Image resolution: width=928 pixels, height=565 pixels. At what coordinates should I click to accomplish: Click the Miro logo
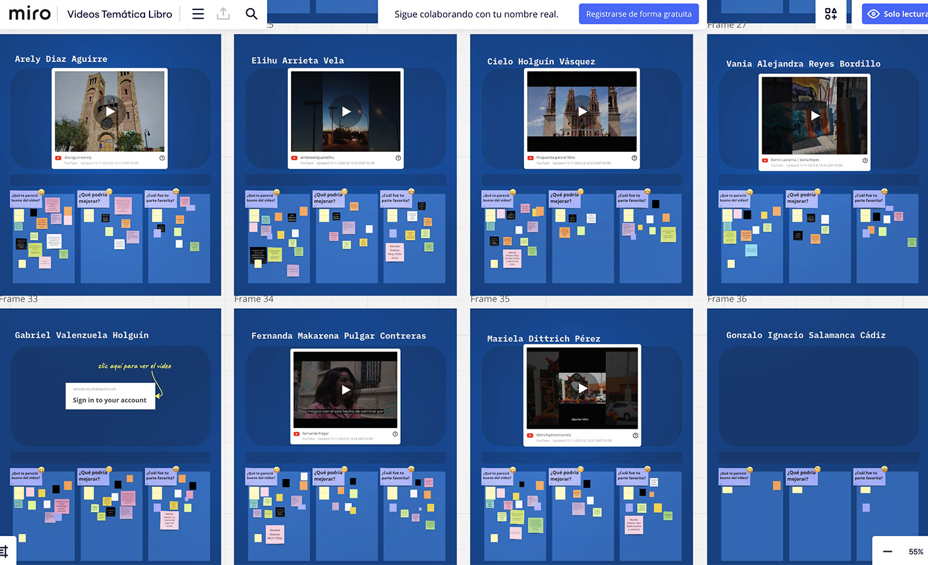30,14
